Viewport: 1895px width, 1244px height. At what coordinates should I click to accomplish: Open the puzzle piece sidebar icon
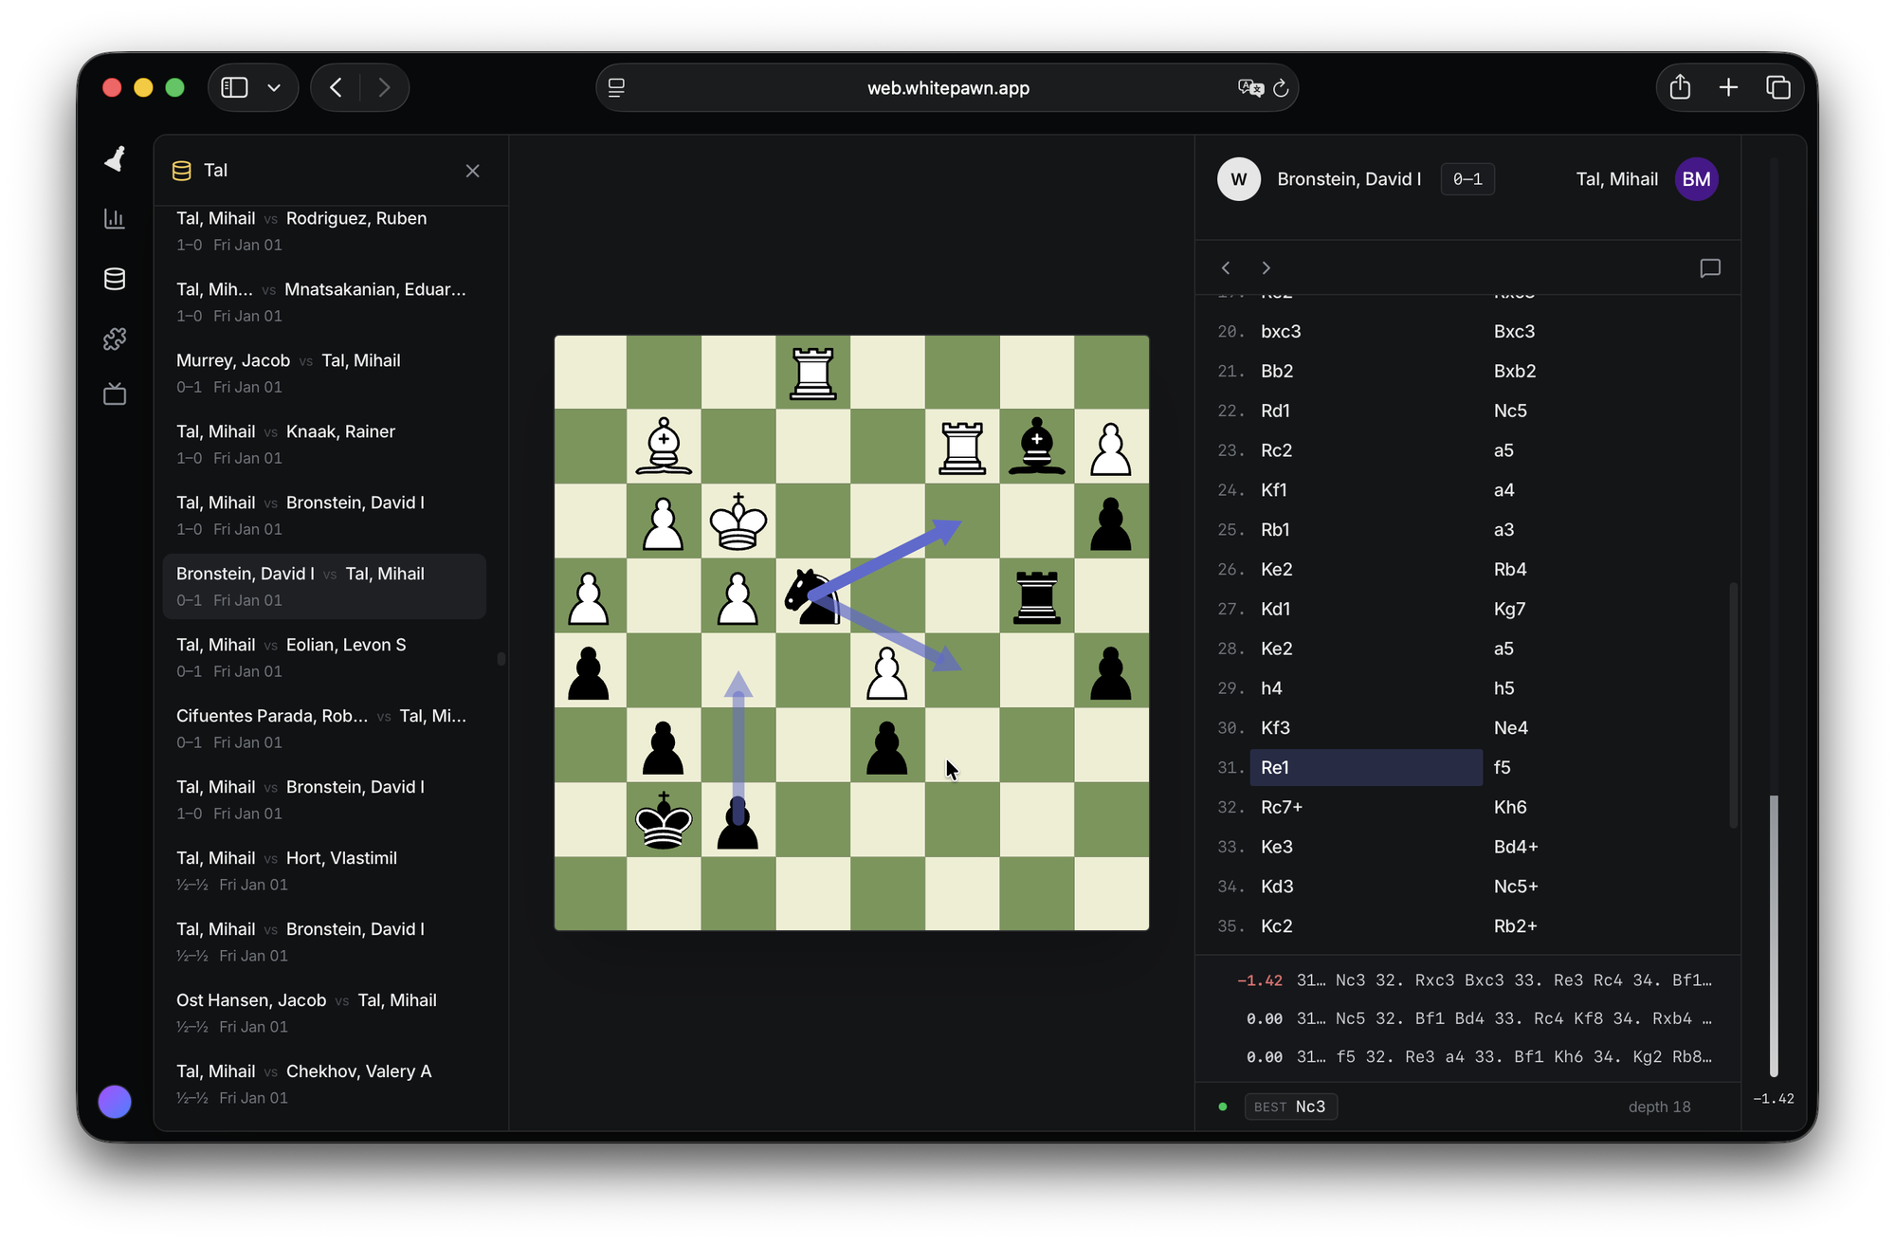click(x=115, y=338)
